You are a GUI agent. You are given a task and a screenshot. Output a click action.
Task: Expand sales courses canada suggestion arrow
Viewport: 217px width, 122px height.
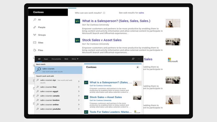click(x=79, y=96)
